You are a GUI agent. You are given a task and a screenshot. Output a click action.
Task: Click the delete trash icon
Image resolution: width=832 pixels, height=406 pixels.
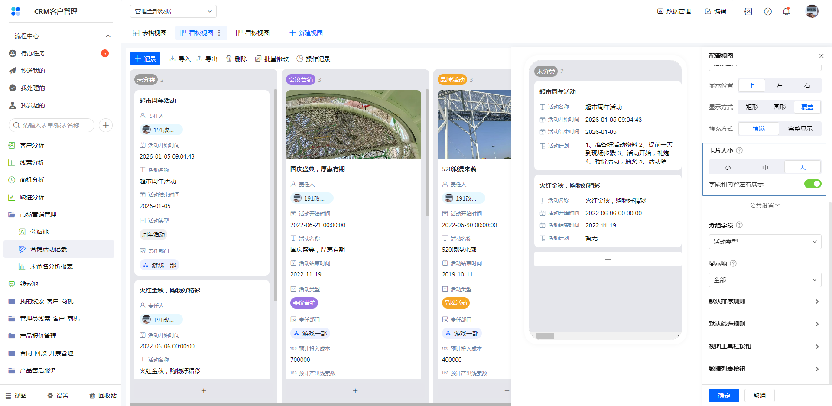[229, 58]
